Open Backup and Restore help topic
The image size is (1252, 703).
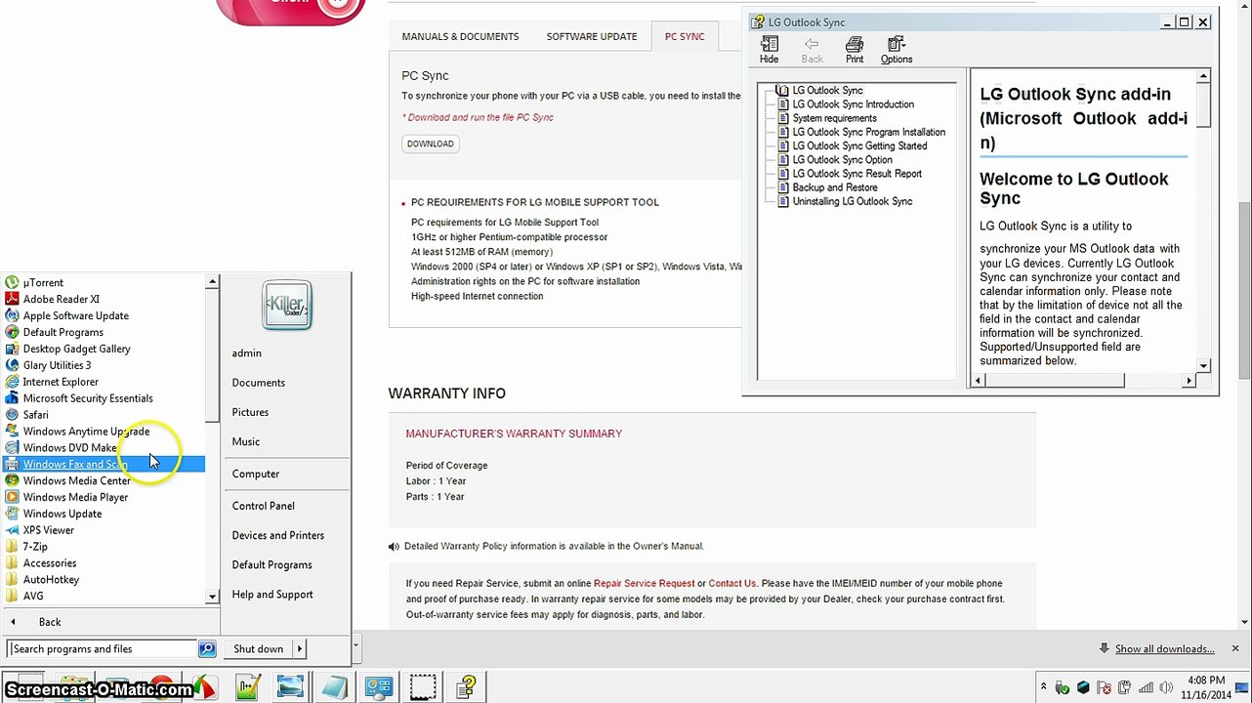coord(834,187)
